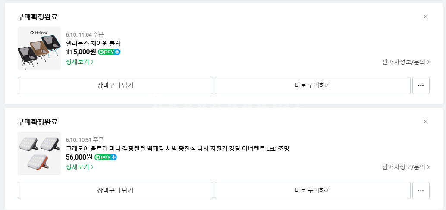
Task: Expand 상세보기 for the Claymore lantern order
Action: click(x=80, y=167)
